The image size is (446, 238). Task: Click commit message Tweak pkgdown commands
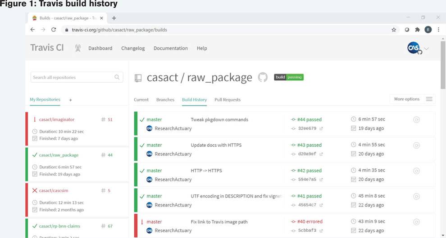(x=219, y=119)
